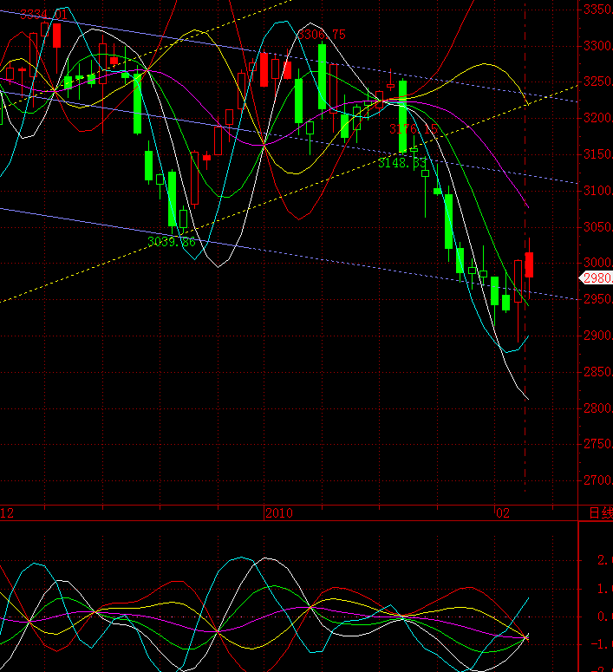Click the 3039.86 low price label
Image resolution: width=613 pixels, height=672 pixels.
pyautogui.click(x=172, y=242)
